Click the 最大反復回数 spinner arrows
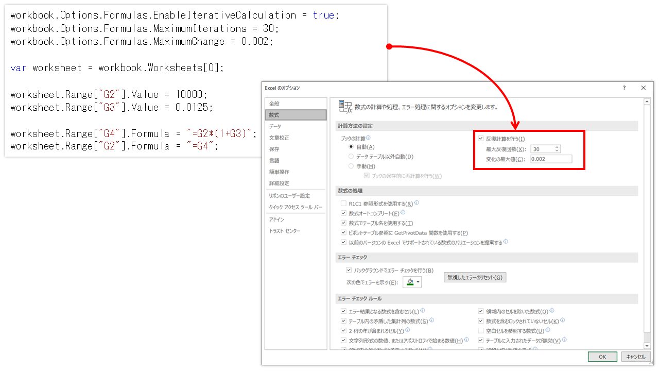 tap(557, 149)
